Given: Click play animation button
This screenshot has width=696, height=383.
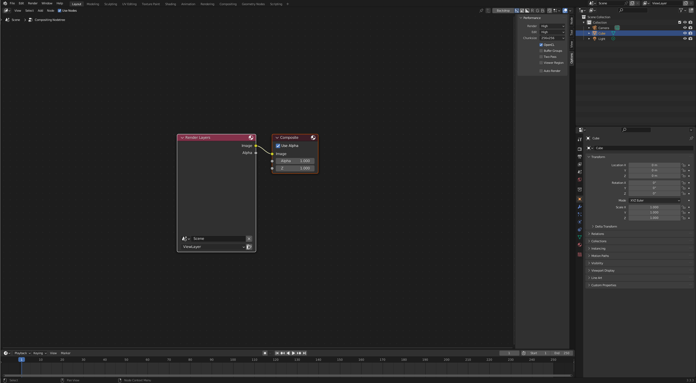Looking at the screenshot, I should (x=294, y=353).
